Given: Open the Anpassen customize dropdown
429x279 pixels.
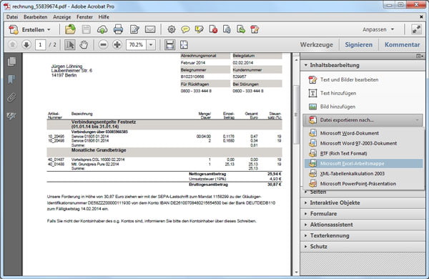Looking at the screenshot, I should click(x=378, y=29).
